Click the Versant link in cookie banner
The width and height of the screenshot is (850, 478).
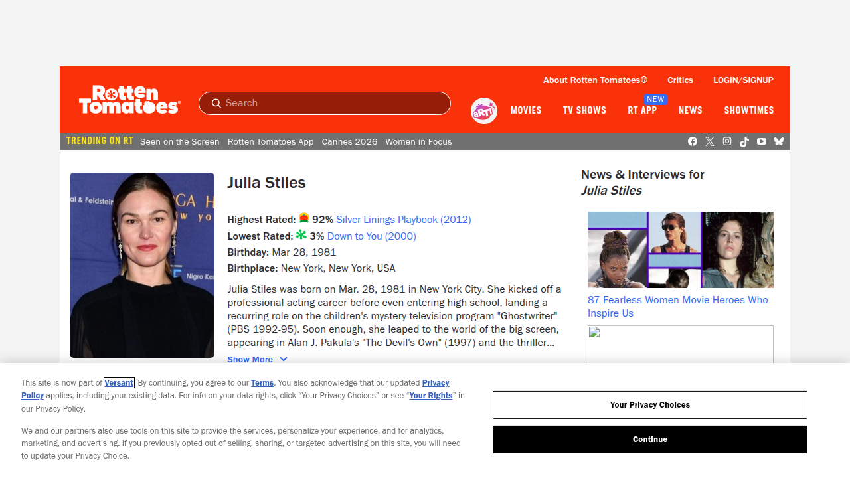tap(119, 383)
